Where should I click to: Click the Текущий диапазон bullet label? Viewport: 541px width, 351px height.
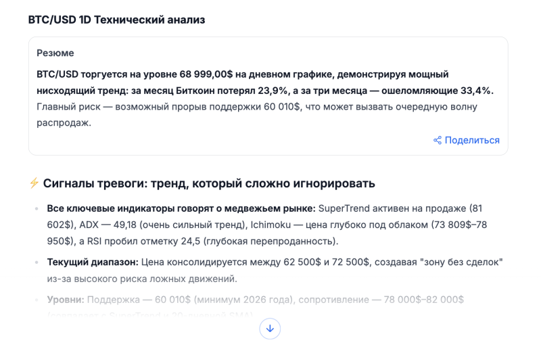tap(93, 262)
